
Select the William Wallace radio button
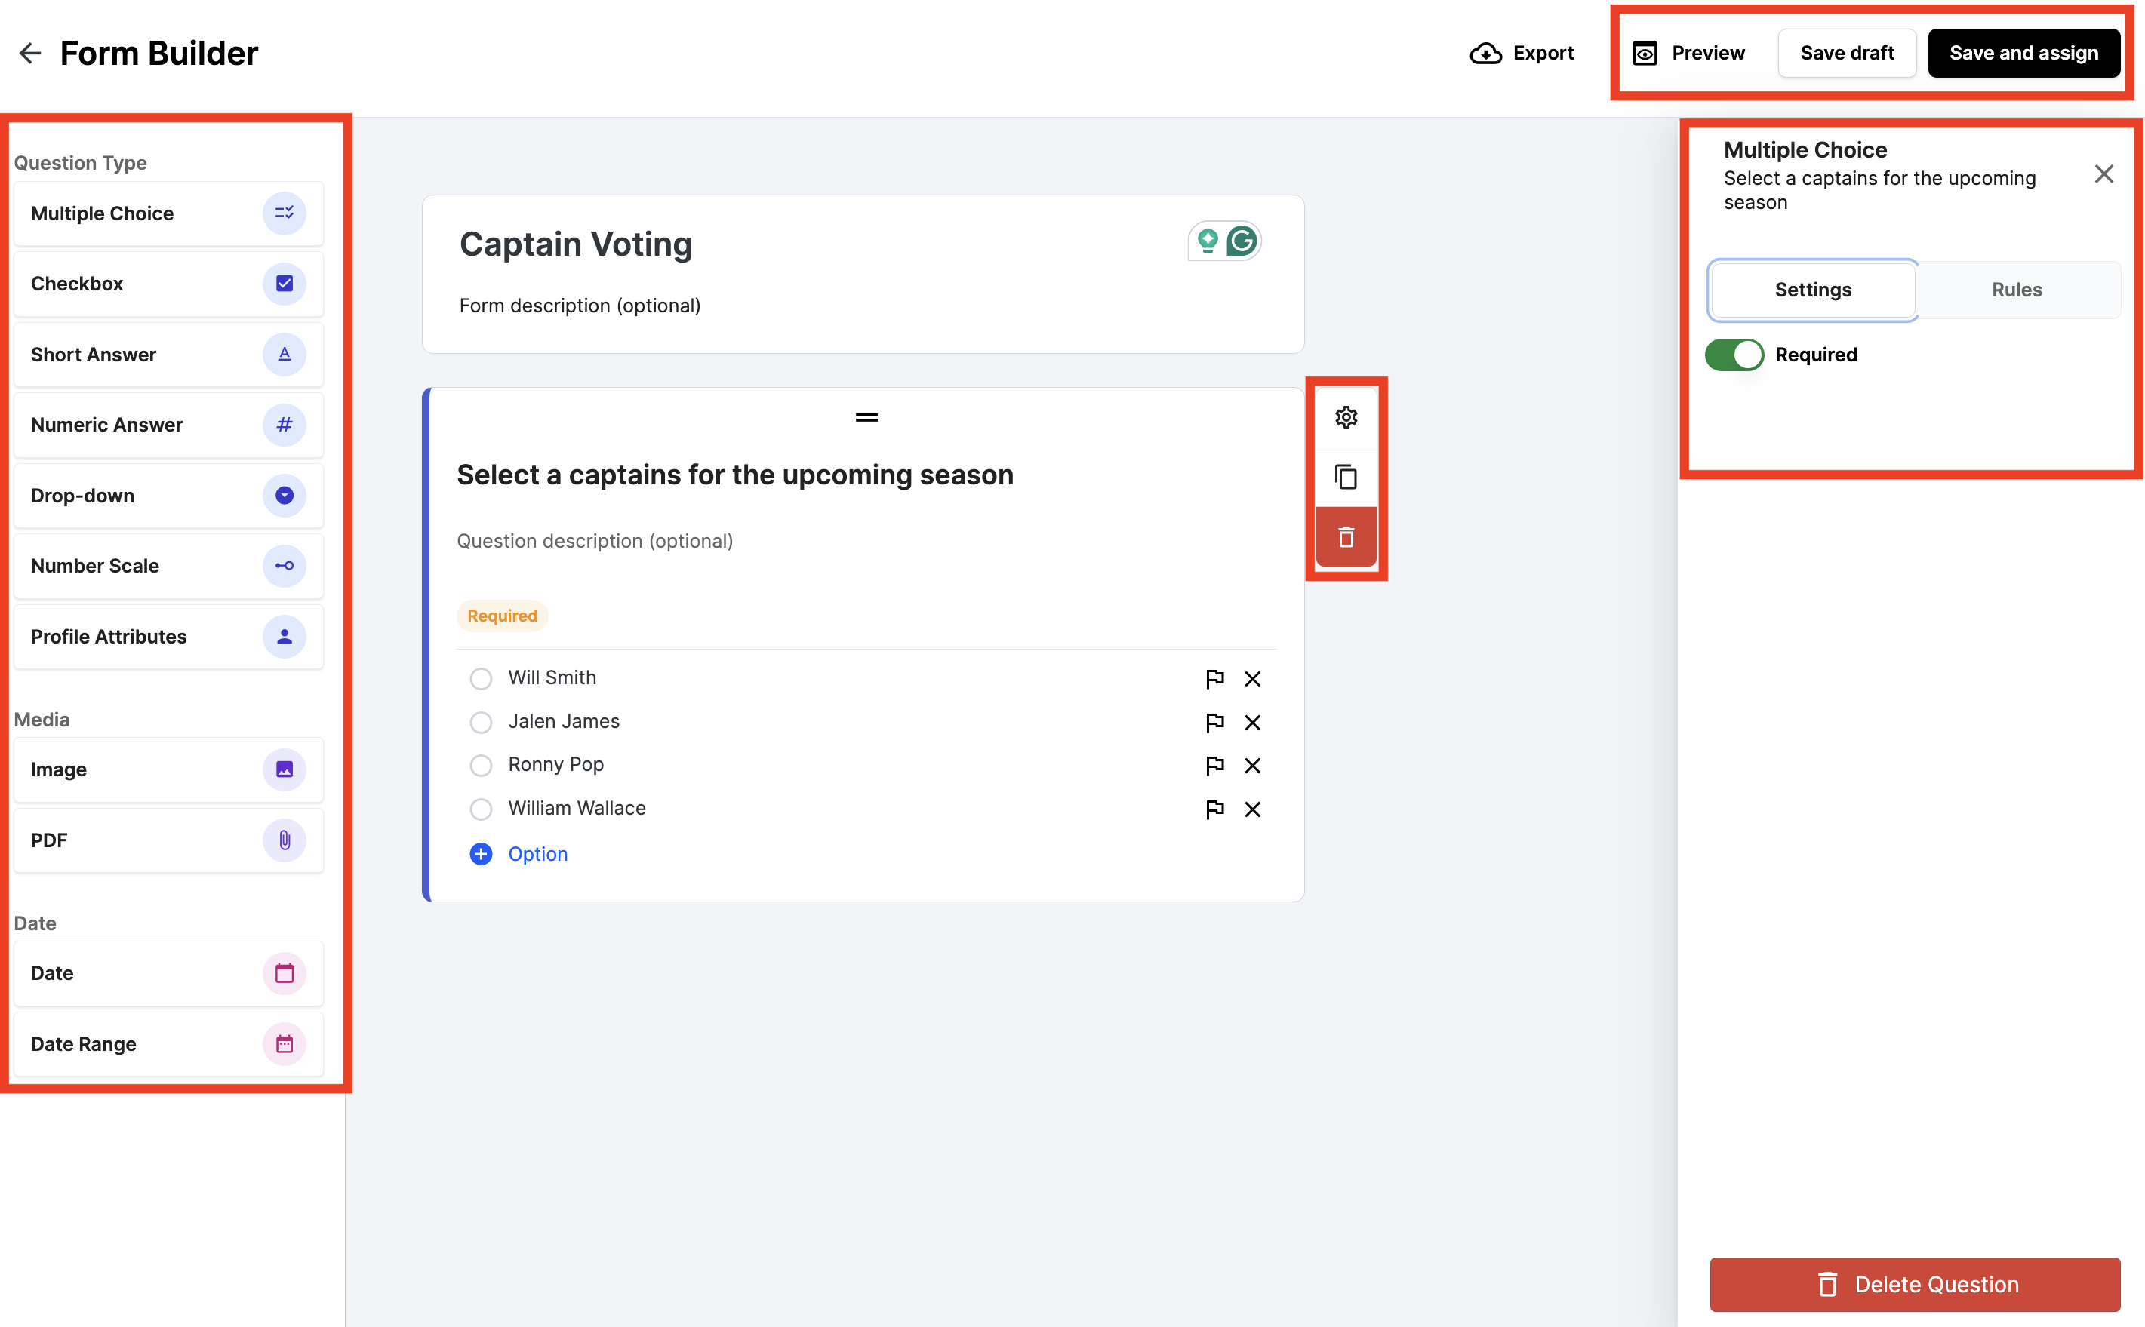(480, 808)
